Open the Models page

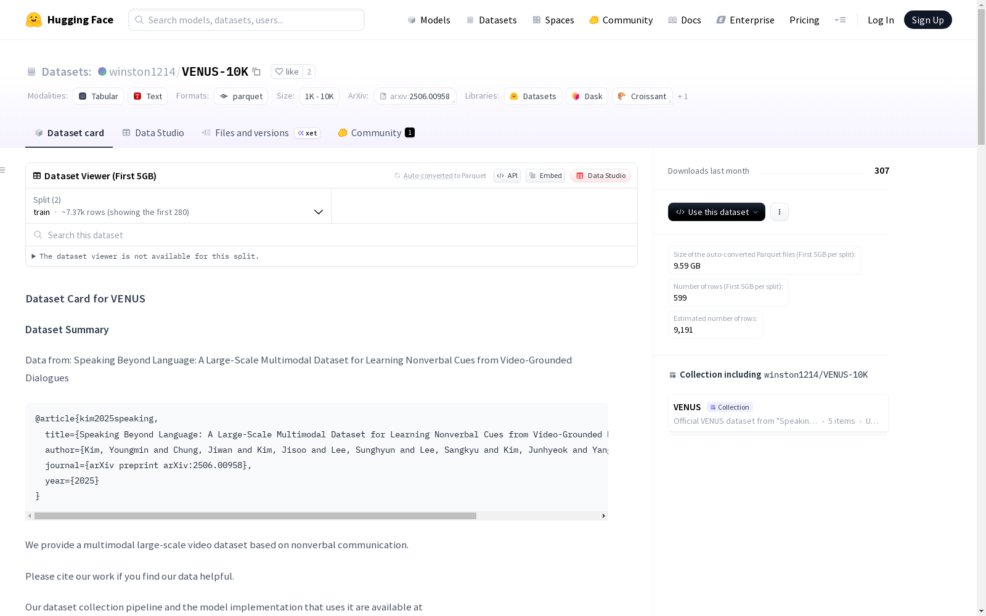429,20
